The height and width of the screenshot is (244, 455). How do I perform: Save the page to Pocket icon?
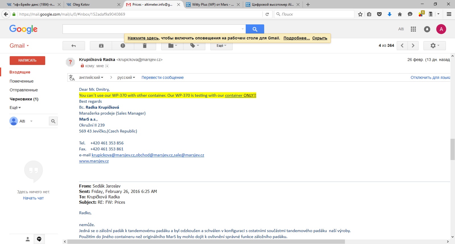pos(379,14)
